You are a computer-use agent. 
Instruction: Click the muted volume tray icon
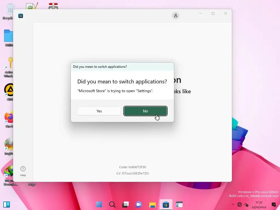246,205
